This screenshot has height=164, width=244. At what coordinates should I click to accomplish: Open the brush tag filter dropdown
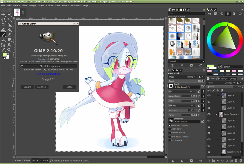tap(203, 14)
